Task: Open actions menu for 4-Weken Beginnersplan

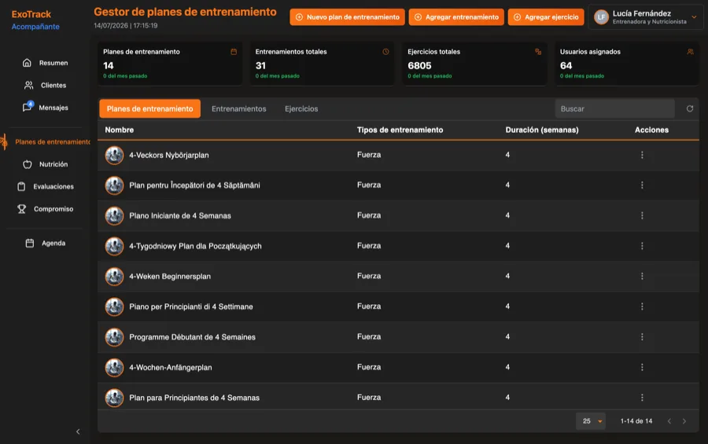Action: tap(642, 276)
